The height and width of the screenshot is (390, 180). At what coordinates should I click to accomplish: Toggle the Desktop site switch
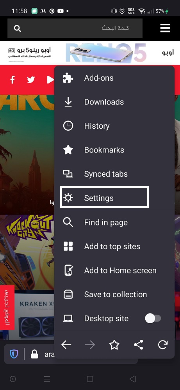coord(153,318)
